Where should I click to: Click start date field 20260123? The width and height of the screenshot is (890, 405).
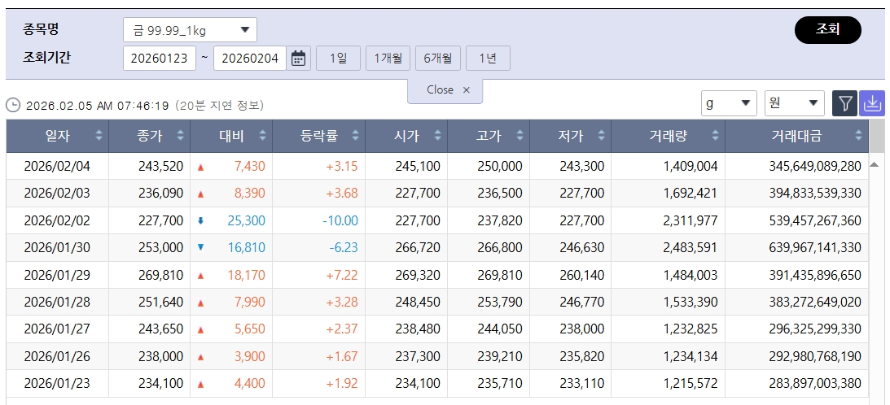(160, 59)
